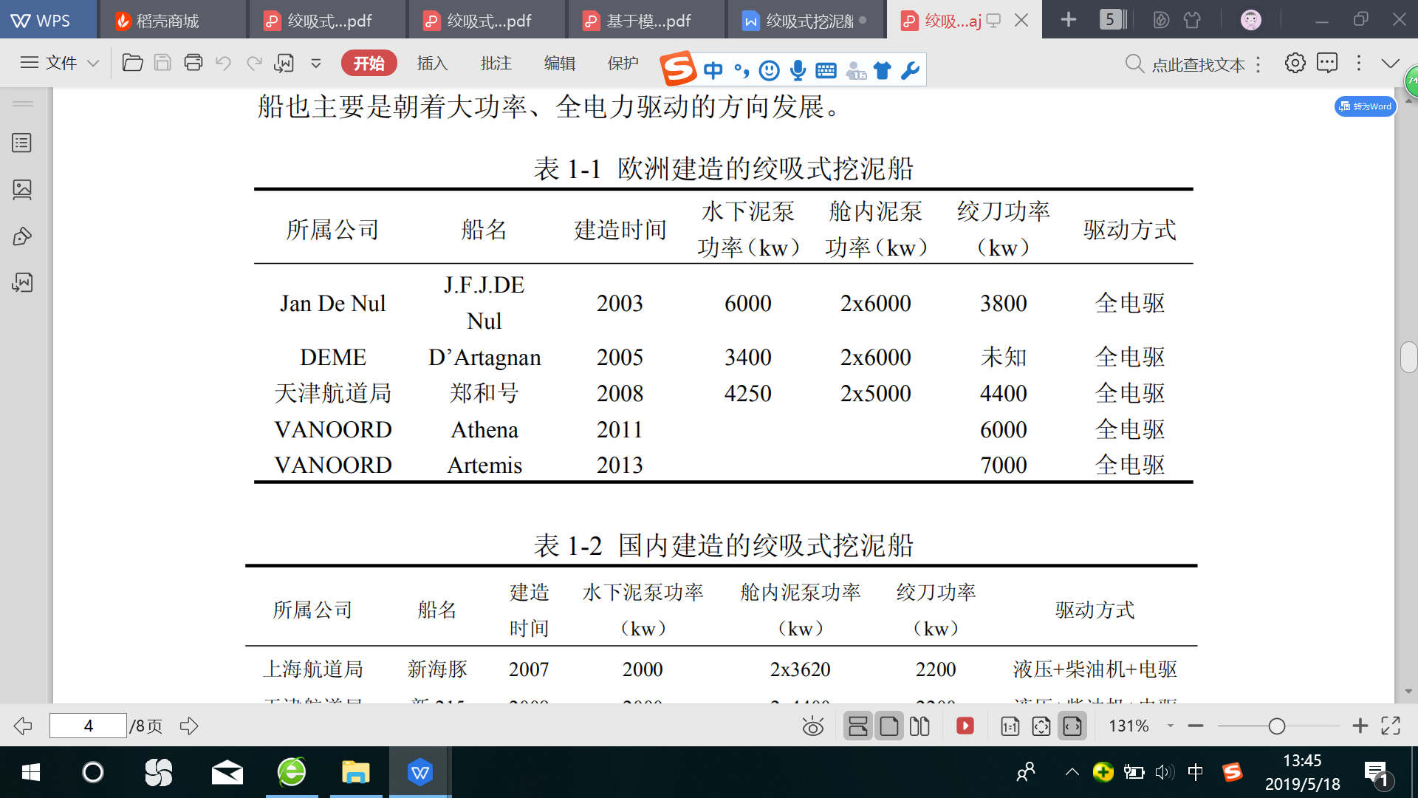Toggle continuous scroll view mode
The height and width of the screenshot is (798, 1418).
[858, 726]
